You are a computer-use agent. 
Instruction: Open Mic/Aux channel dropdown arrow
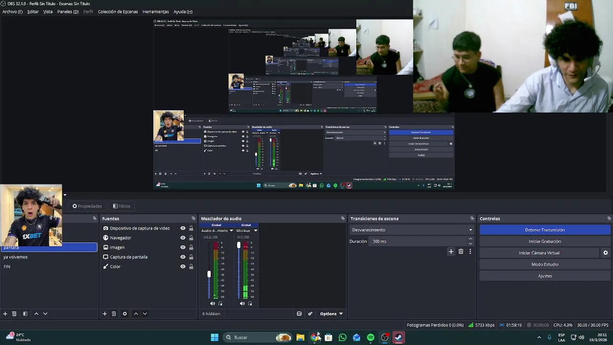[255, 230]
